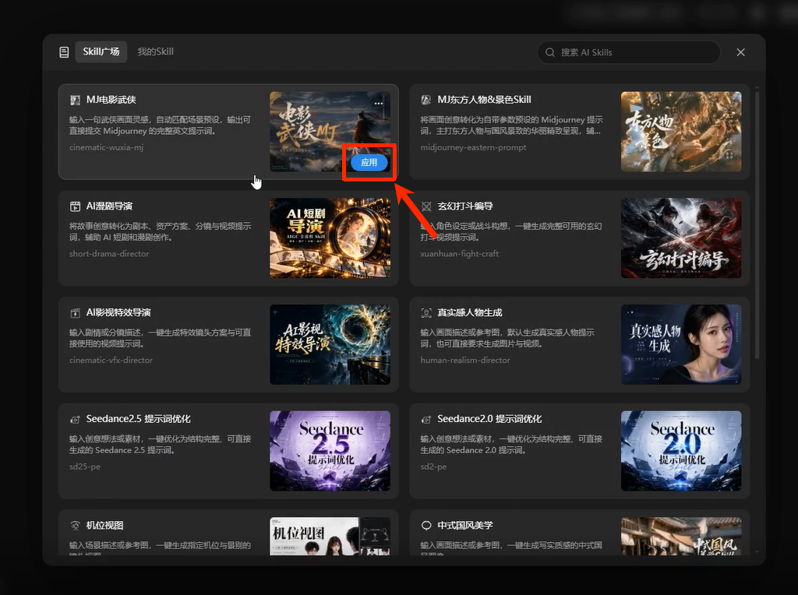Click the skill list vertical scrollbar

coord(757,224)
